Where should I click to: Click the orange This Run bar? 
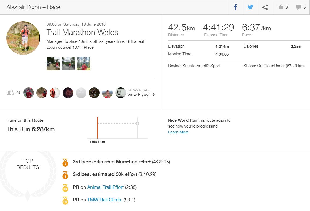coord(97,128)
